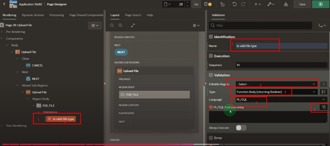Open the Page Shared Components tab

point(86,15)
